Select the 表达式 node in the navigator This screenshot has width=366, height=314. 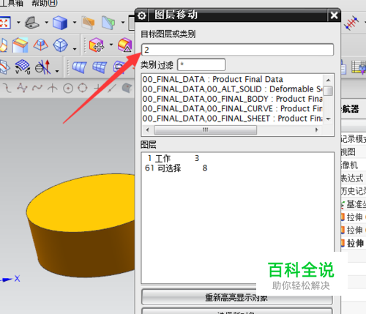click(352, 178)
